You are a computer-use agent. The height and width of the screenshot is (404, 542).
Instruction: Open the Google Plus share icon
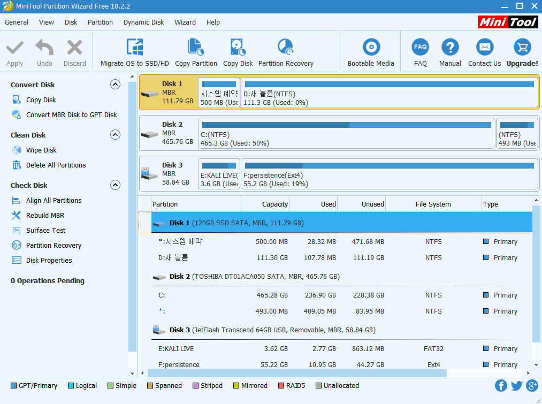pyautogui.click(x=532, y=385)
